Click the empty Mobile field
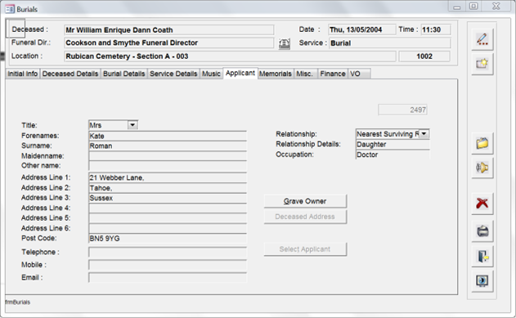 tap(168, 265)
